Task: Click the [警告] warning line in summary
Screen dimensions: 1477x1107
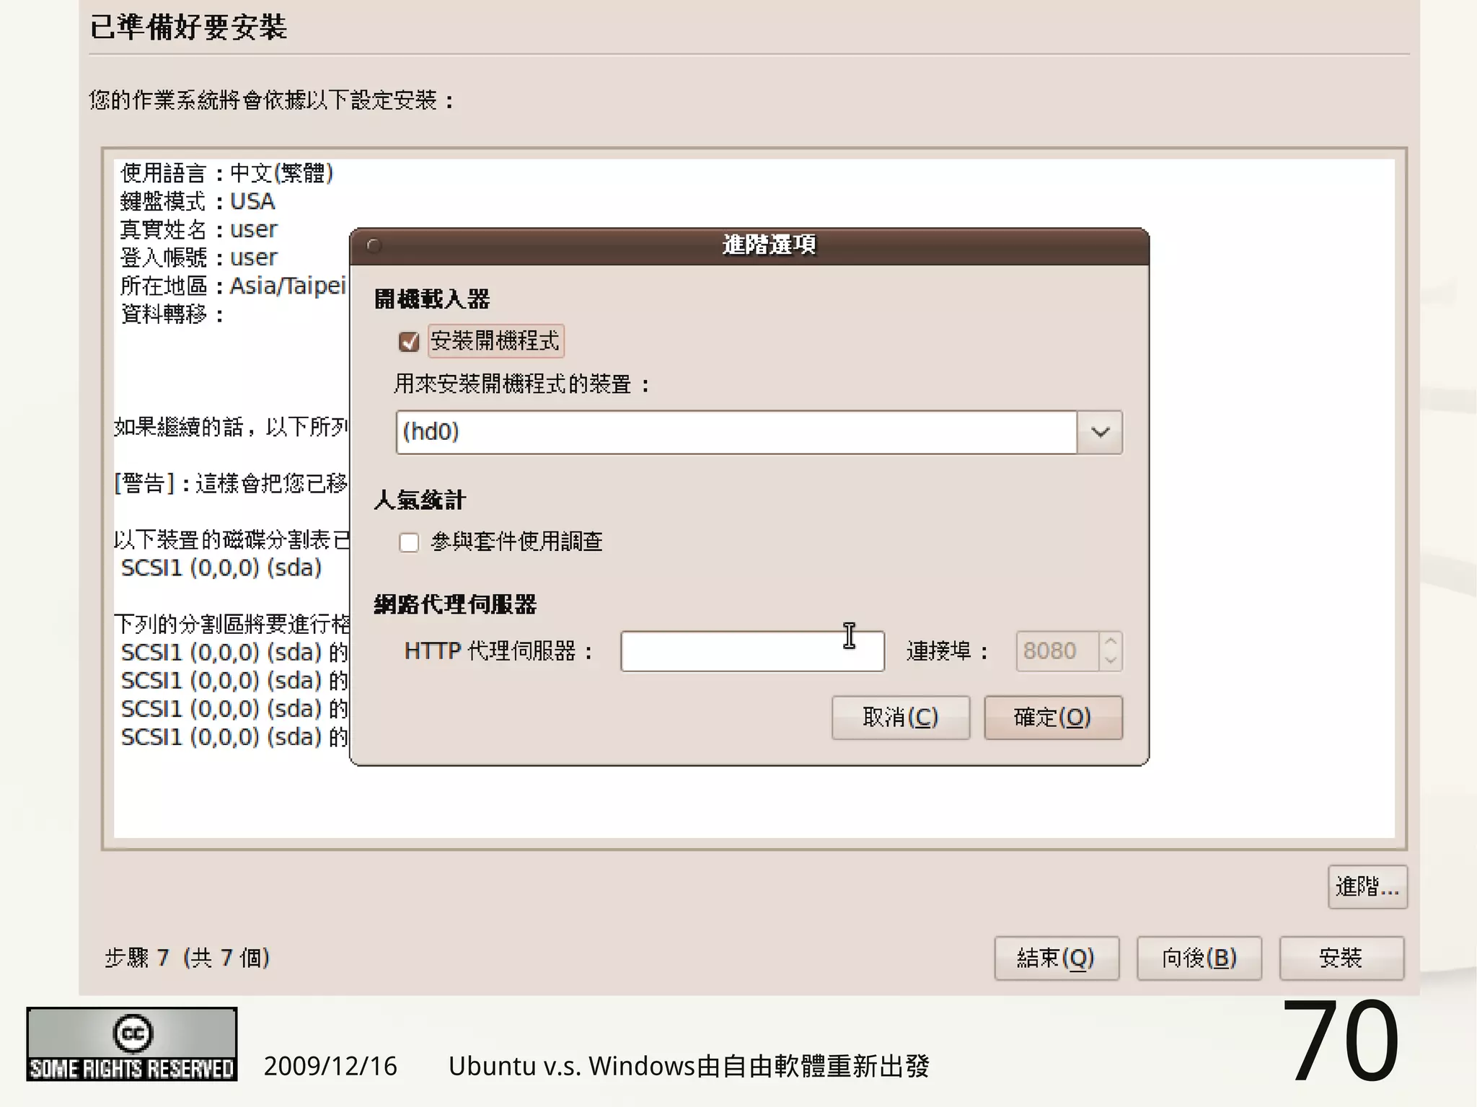Action: [x=231, y=483]
